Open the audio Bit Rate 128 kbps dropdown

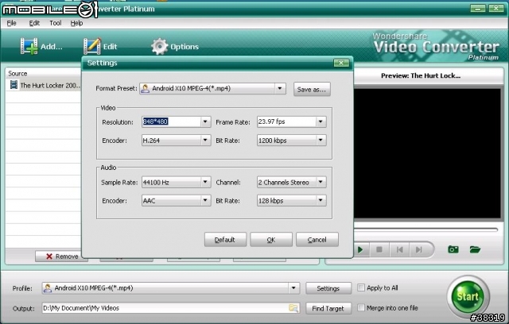pyautogui.click(x=321, y=201)
